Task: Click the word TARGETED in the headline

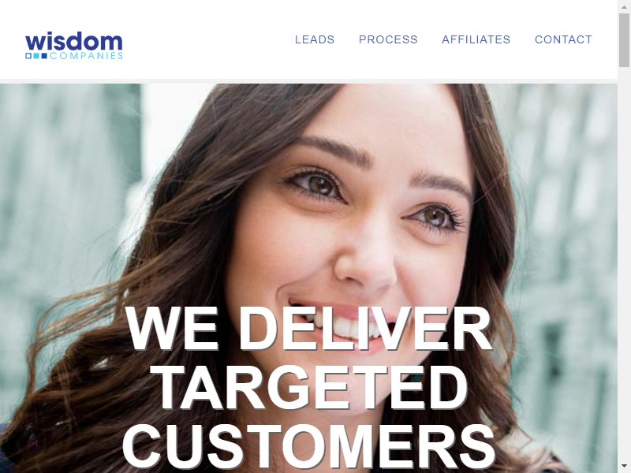Action: [312, 388]
